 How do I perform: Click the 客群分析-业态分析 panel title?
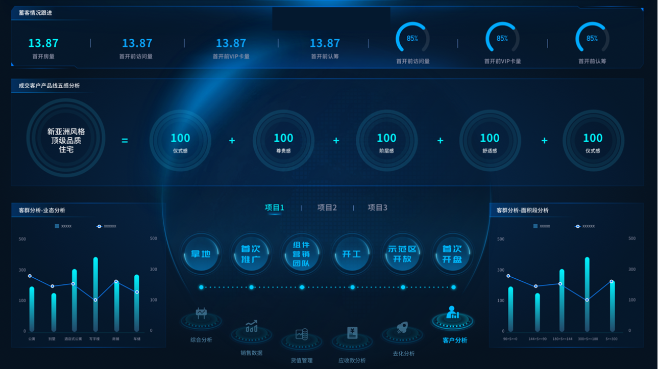(42, 210)
